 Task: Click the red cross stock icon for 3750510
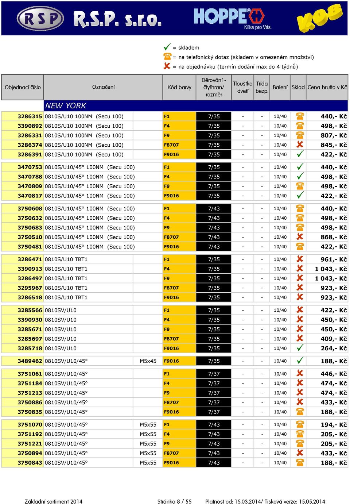pyautogui.click(x=300, y=236)
